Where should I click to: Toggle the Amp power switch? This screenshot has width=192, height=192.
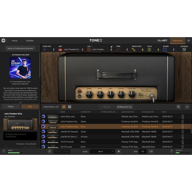(83, 50)
